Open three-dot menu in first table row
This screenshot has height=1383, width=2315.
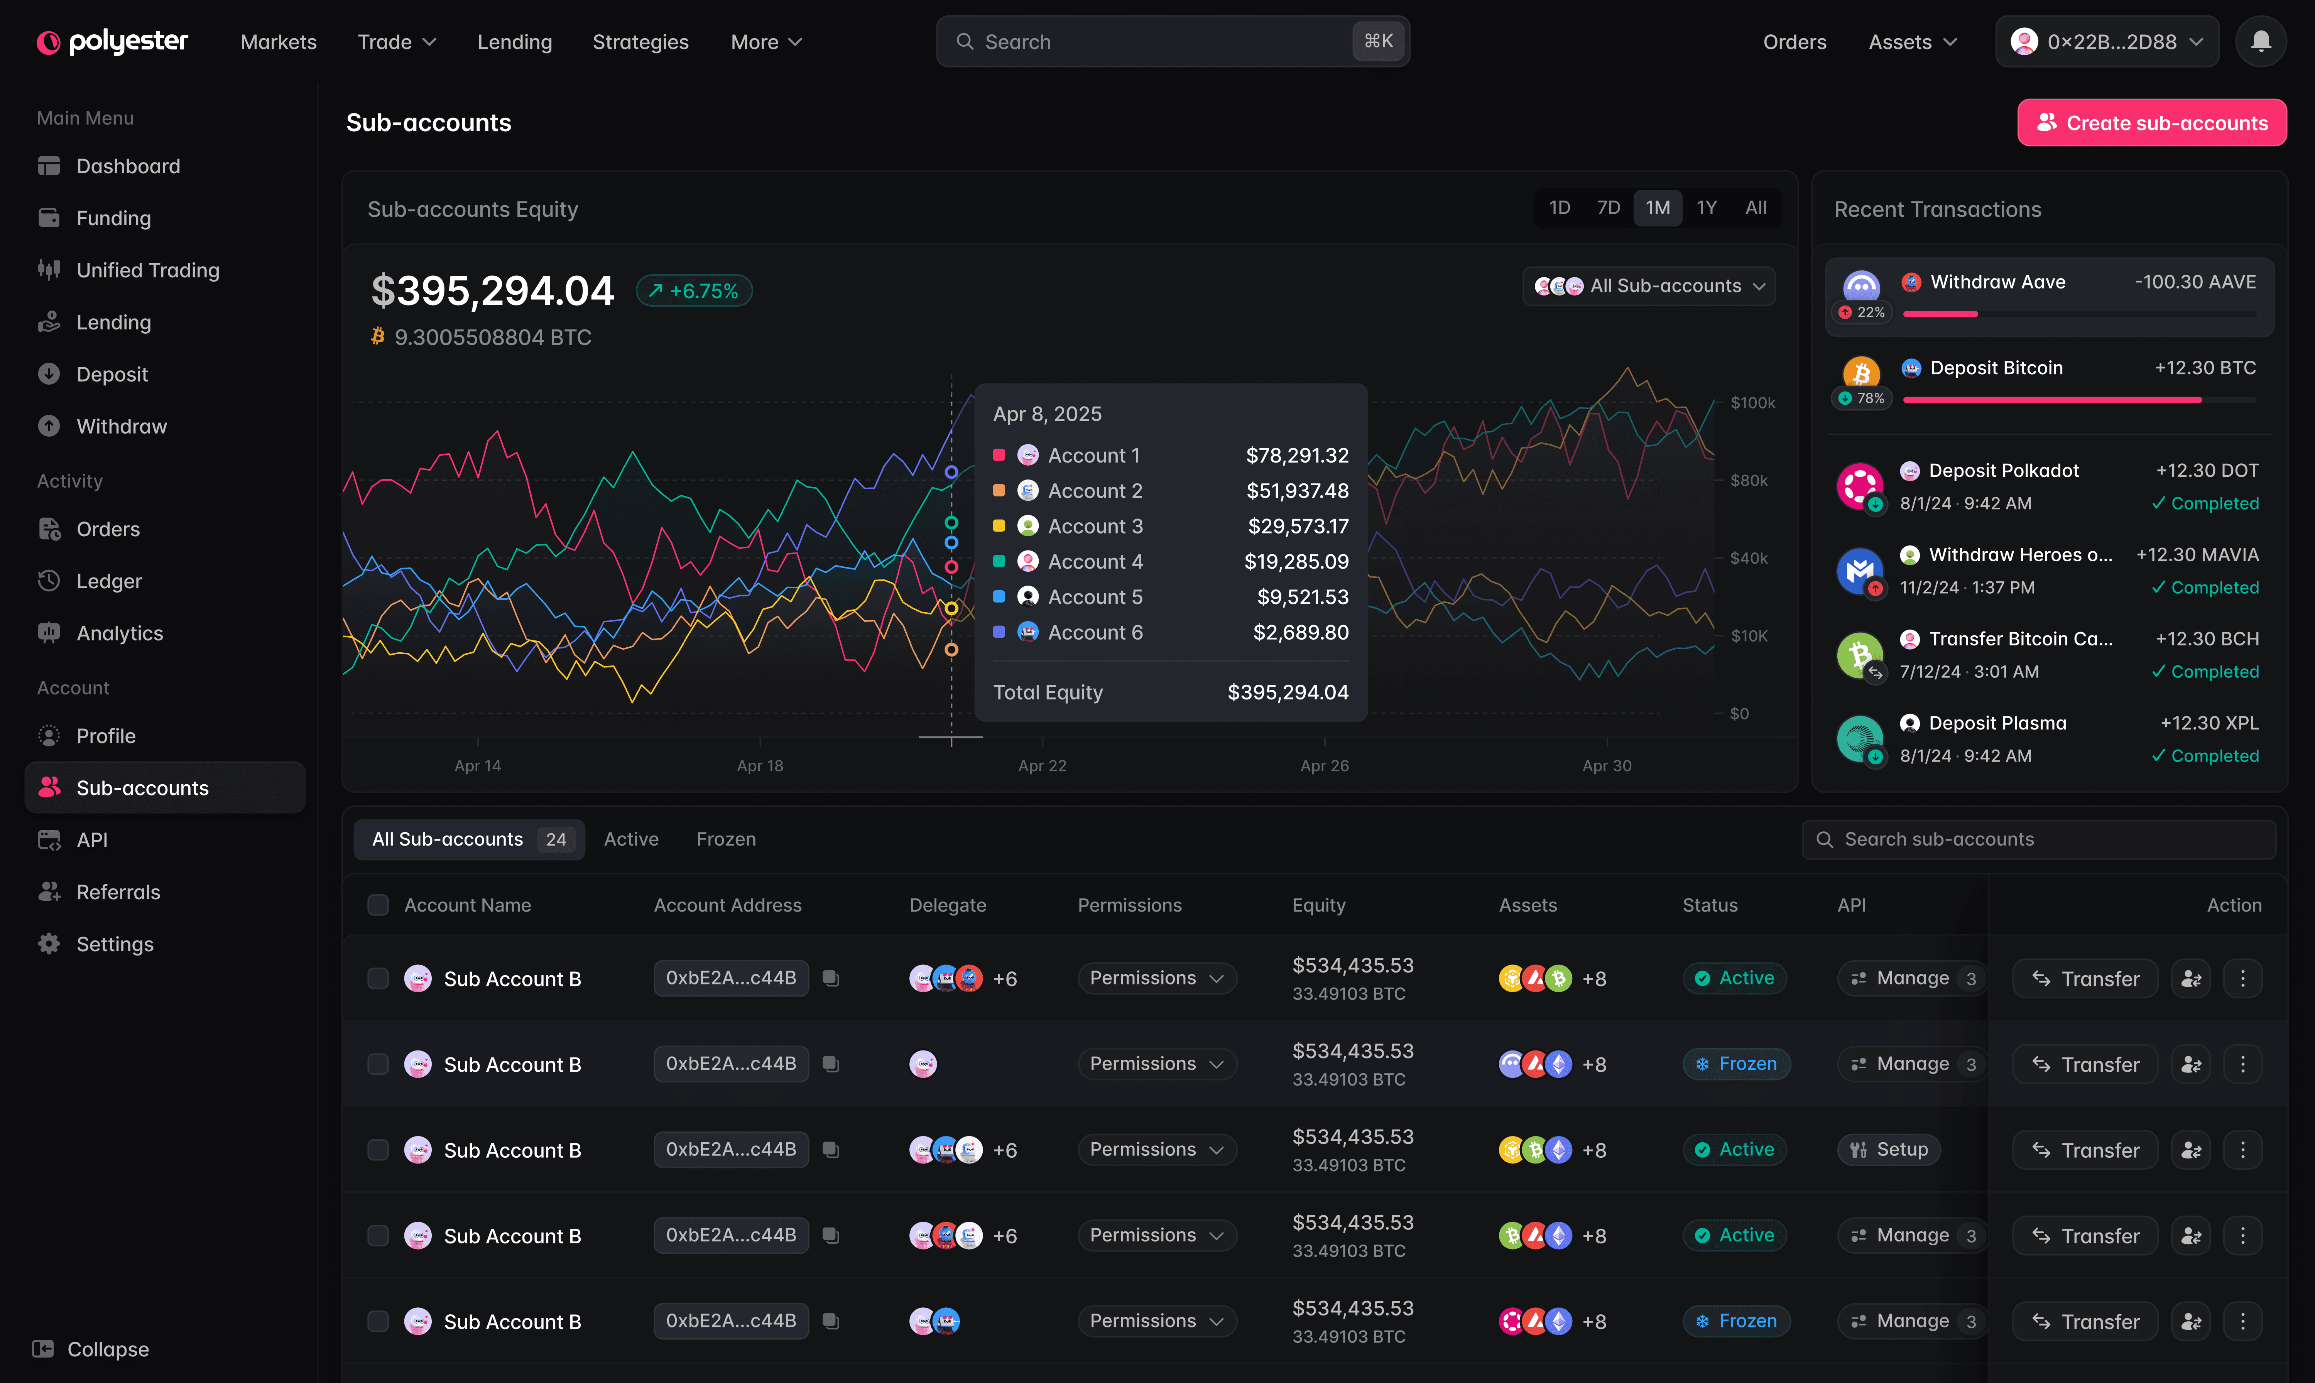(2242, 979)
